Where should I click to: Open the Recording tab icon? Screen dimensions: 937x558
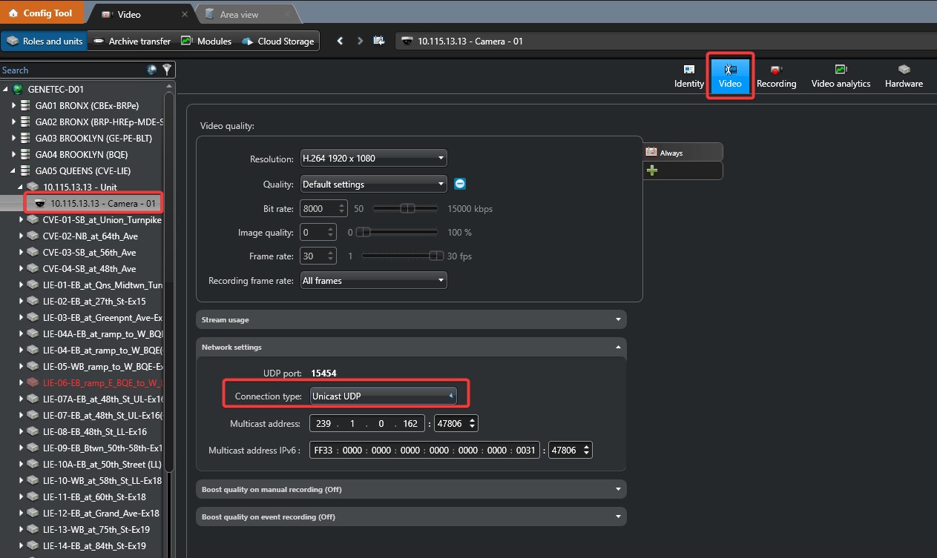click(776, 70)
